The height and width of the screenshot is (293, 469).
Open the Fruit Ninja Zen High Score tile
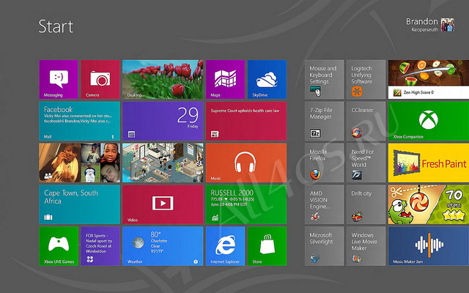[x=429, y=79]
